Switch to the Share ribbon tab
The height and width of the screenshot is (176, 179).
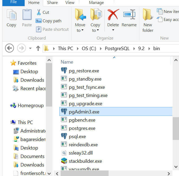tap(52, 2)
